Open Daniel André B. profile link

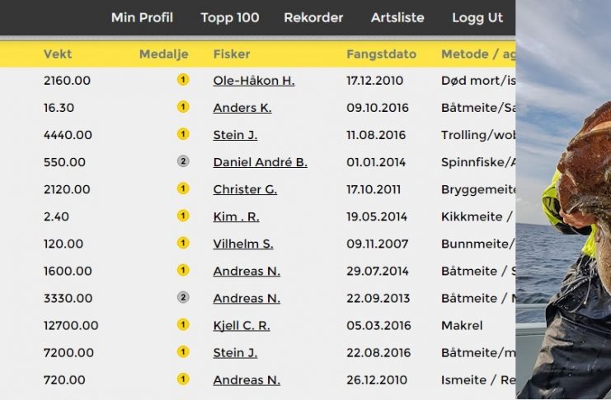261,162
